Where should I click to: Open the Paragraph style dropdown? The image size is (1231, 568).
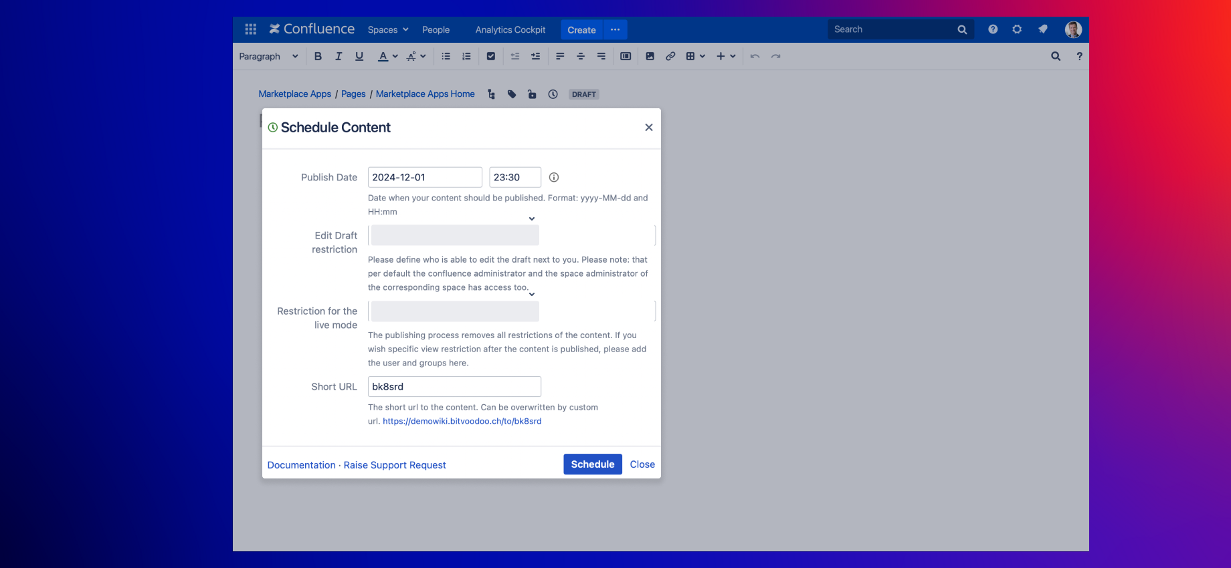click(269, 56)
